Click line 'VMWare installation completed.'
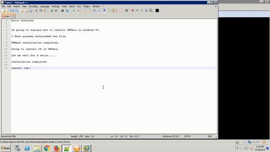 pos(35,43)
